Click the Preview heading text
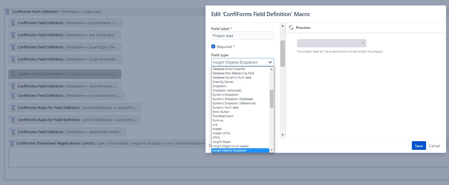Image resolution: width=449 pixels, height=185 pixels. pos(303,28)
